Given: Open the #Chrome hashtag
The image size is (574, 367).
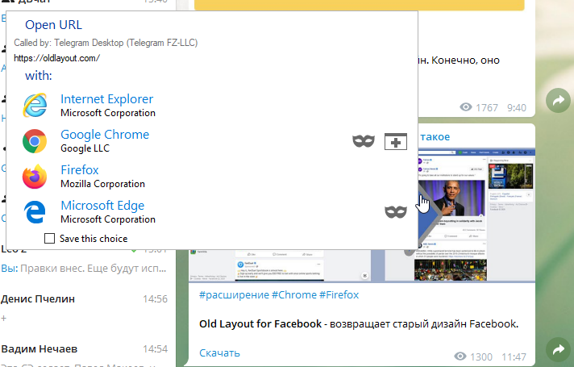Looking at the screenshot, I should point(294,295).
